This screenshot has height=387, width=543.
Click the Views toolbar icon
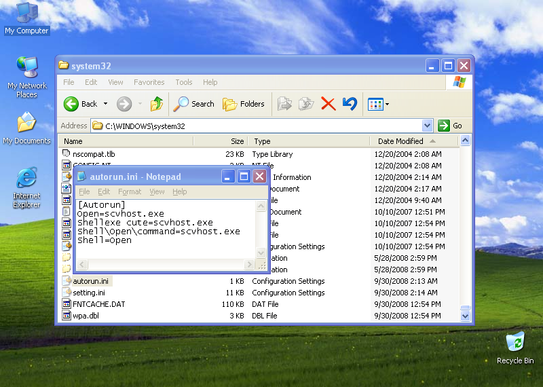click(375, 104)
